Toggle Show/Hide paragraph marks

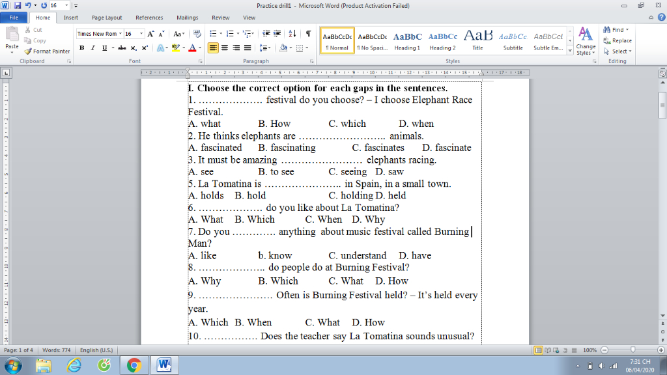[x=308, y=34]
